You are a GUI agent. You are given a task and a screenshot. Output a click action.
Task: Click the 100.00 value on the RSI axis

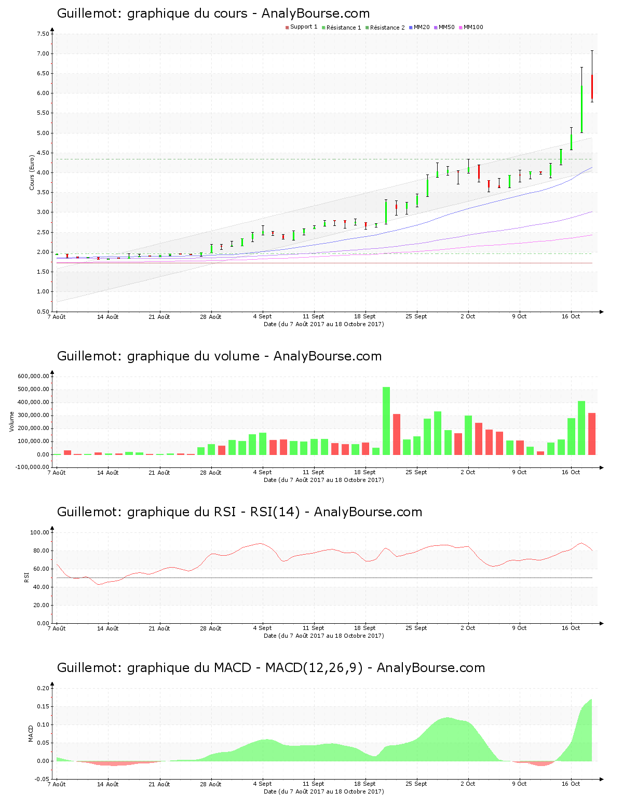[39, 532]
